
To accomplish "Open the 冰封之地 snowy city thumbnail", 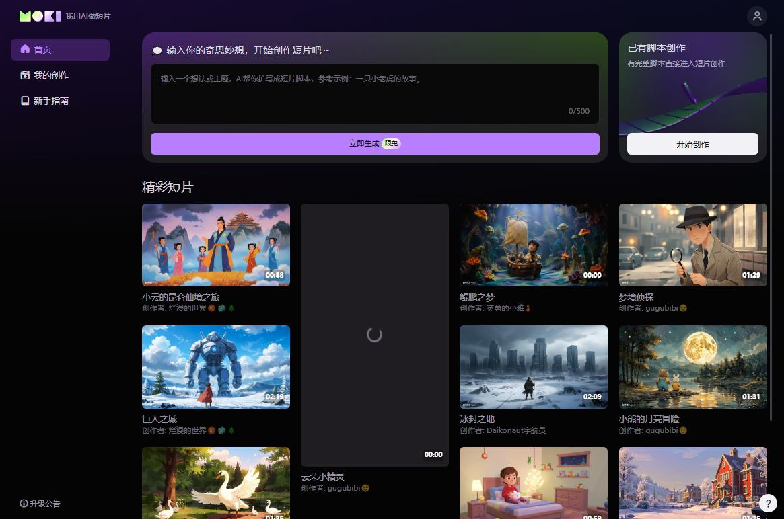I will point(534,366).
